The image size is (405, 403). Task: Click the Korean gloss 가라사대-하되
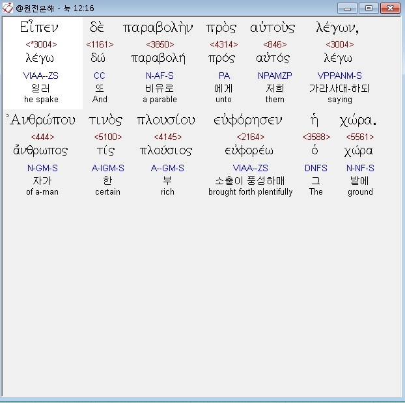click(339, 89)
